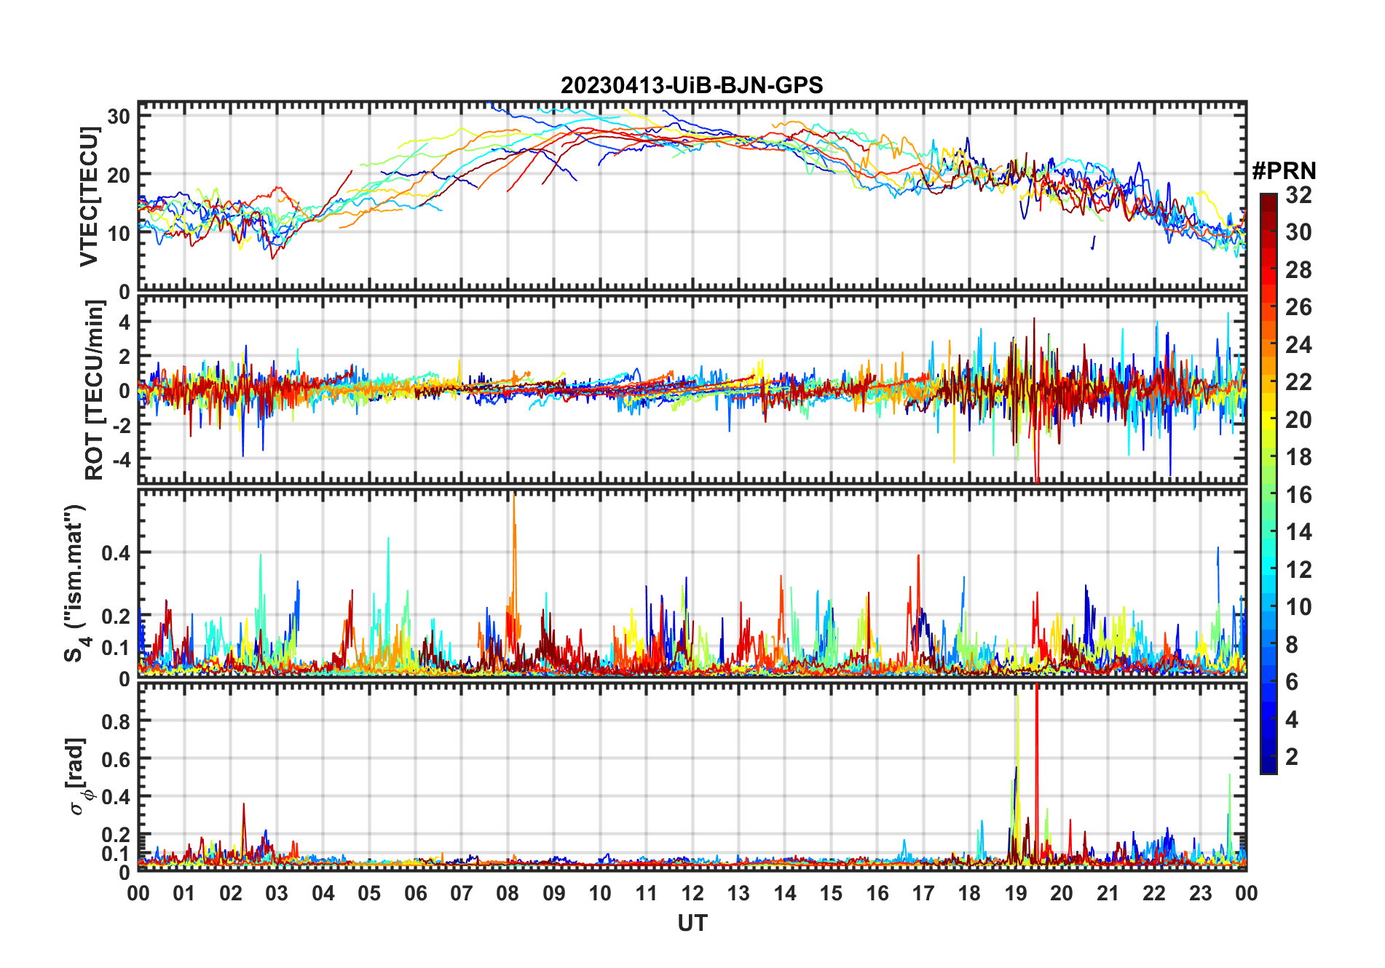
Task: Select the "32" tick on the PRN colorbar
Action: pyautogui.click(x=1298, y=195)
